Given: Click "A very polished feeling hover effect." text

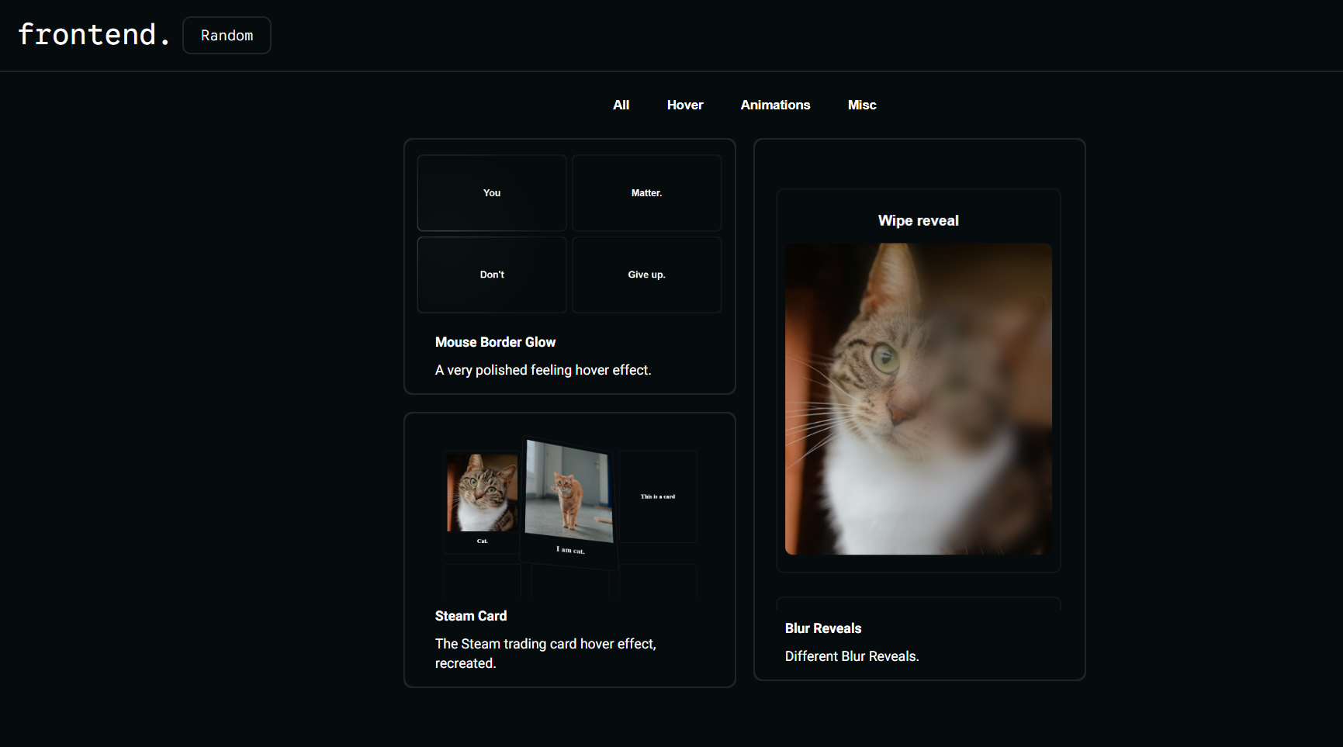Looking at the screenshot, I should tap(542, 370).
